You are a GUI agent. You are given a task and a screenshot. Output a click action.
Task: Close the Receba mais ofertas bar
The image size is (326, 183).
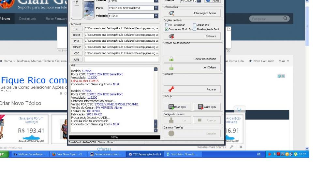pos(241,147)
